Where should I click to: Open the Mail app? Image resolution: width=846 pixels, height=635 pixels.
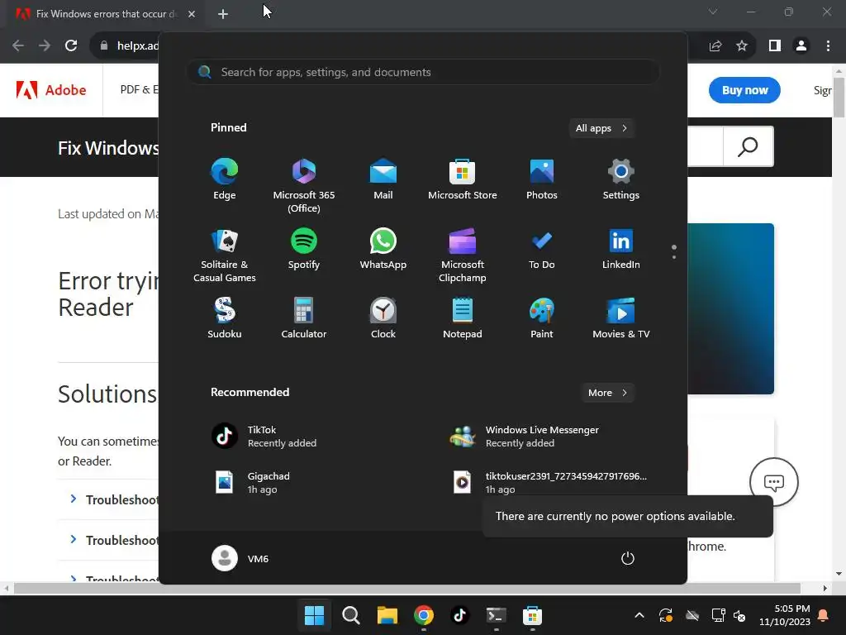pyautogui.click(x=383, y=179)
